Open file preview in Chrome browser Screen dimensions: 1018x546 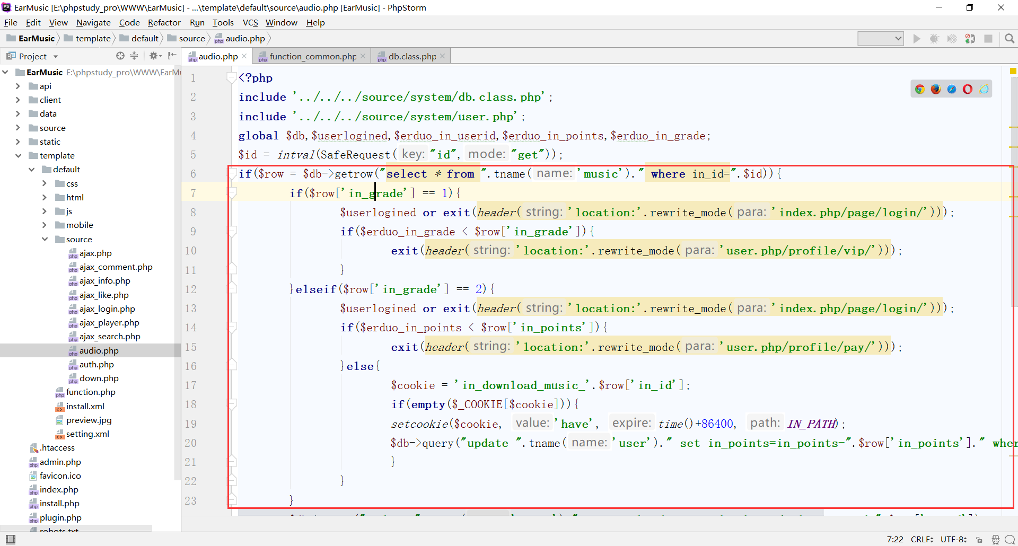920,89
